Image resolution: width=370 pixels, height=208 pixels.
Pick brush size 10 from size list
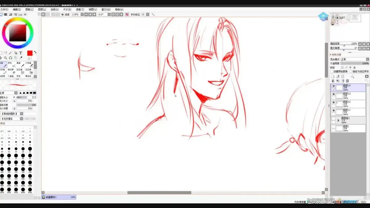(x=2, y=150)
